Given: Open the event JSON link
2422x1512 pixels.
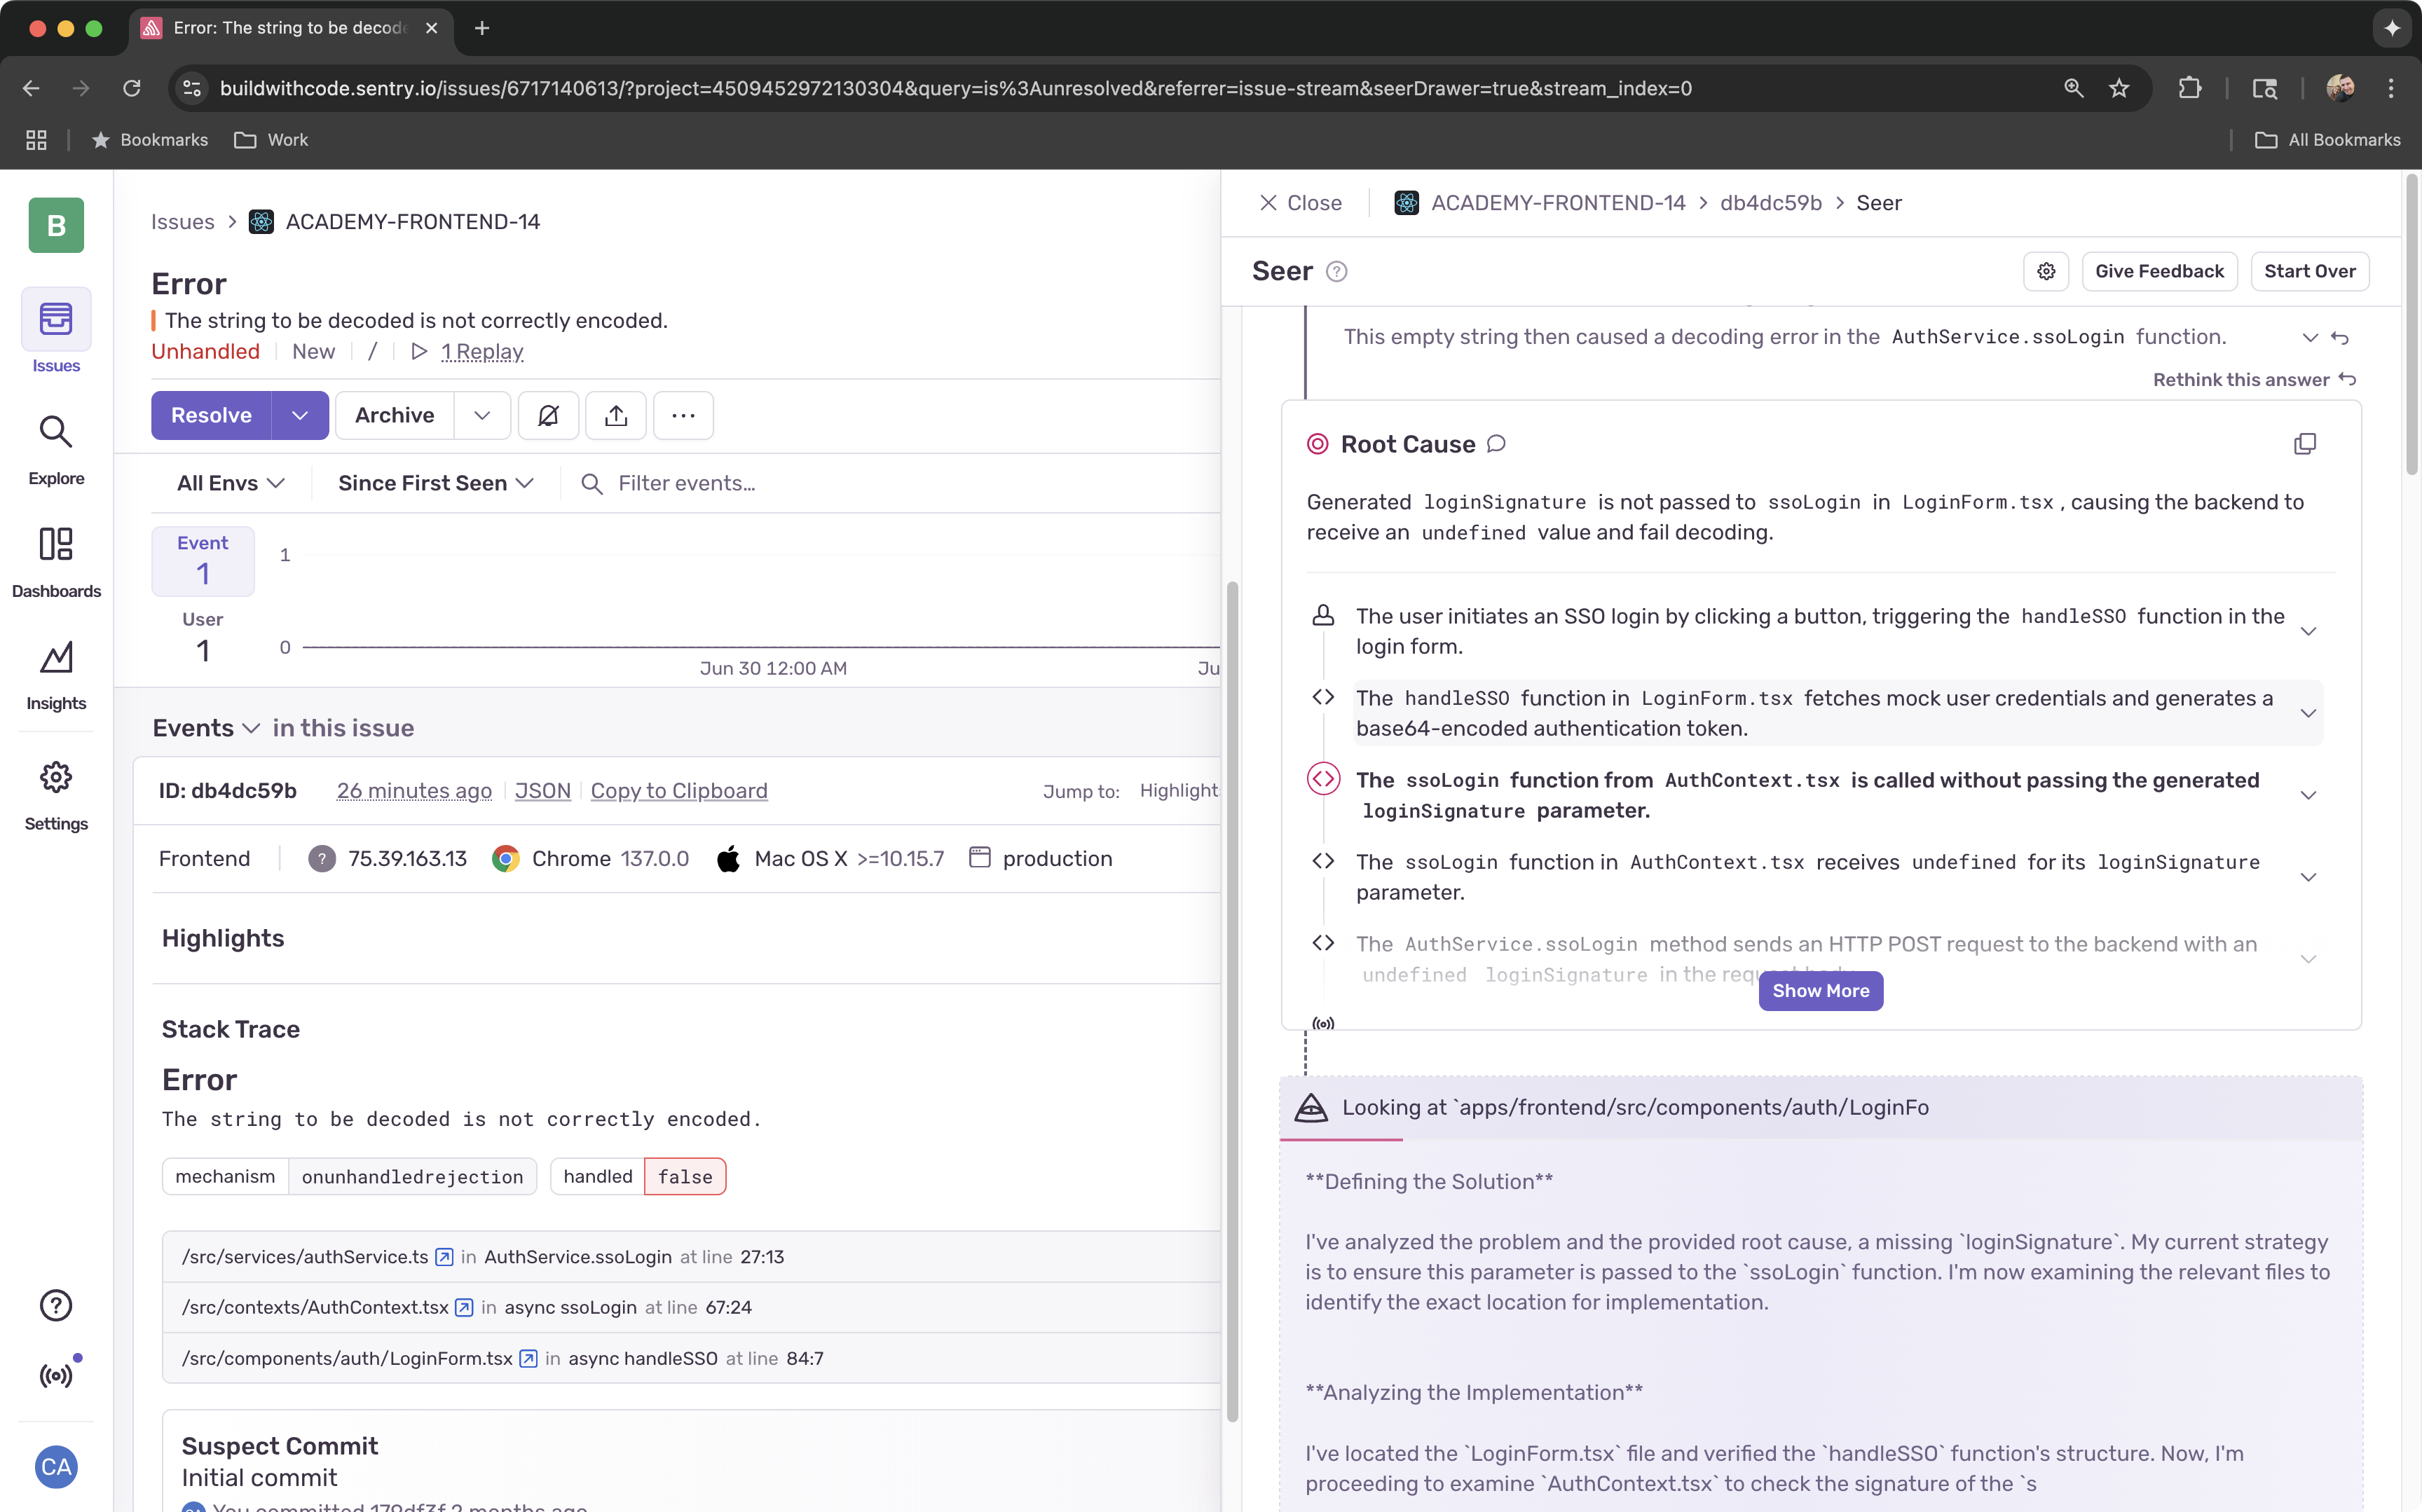Looking at the screenshot, I should point(542,790).
